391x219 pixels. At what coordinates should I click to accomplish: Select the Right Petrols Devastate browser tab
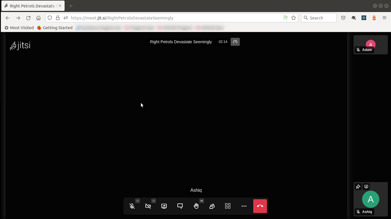(31, 6)
